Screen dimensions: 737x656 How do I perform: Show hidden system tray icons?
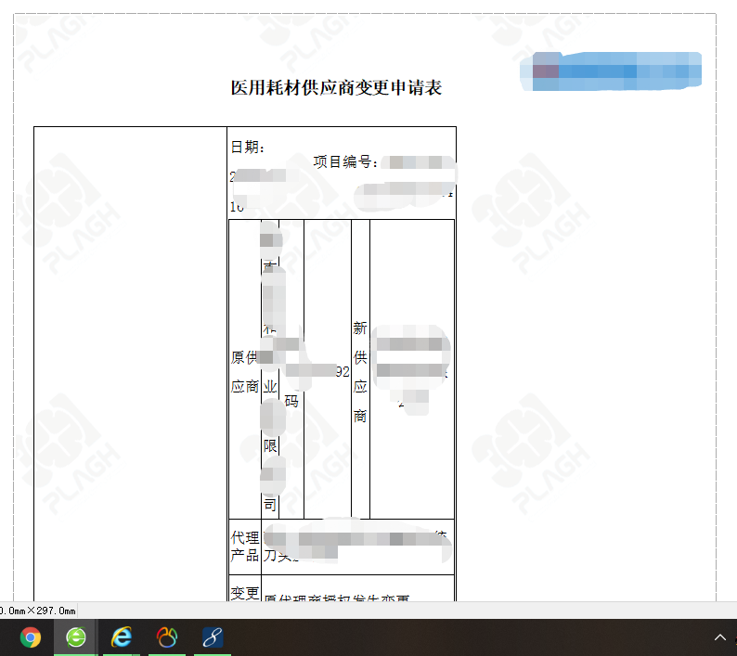[x=719, y=637]
